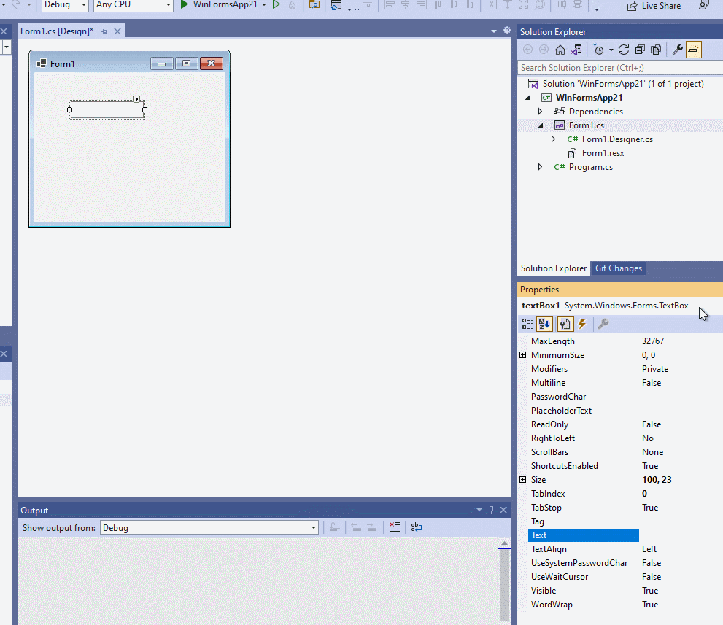Unpin the Output window
This screenshot has width=723, height=625.
click(491, 510)
